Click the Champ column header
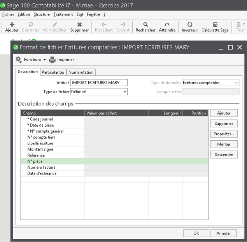The height and width of the screenshot is (242, 247). pos(53,113)
